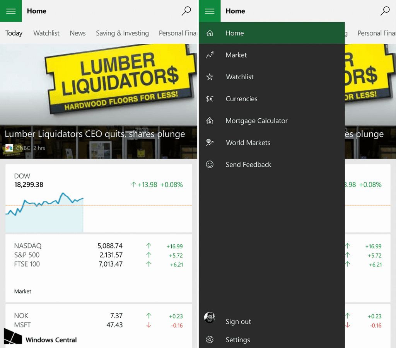Viewport: 396px width, 348px height.
Task: Click the Watchlist star icon
Action: 210,77
